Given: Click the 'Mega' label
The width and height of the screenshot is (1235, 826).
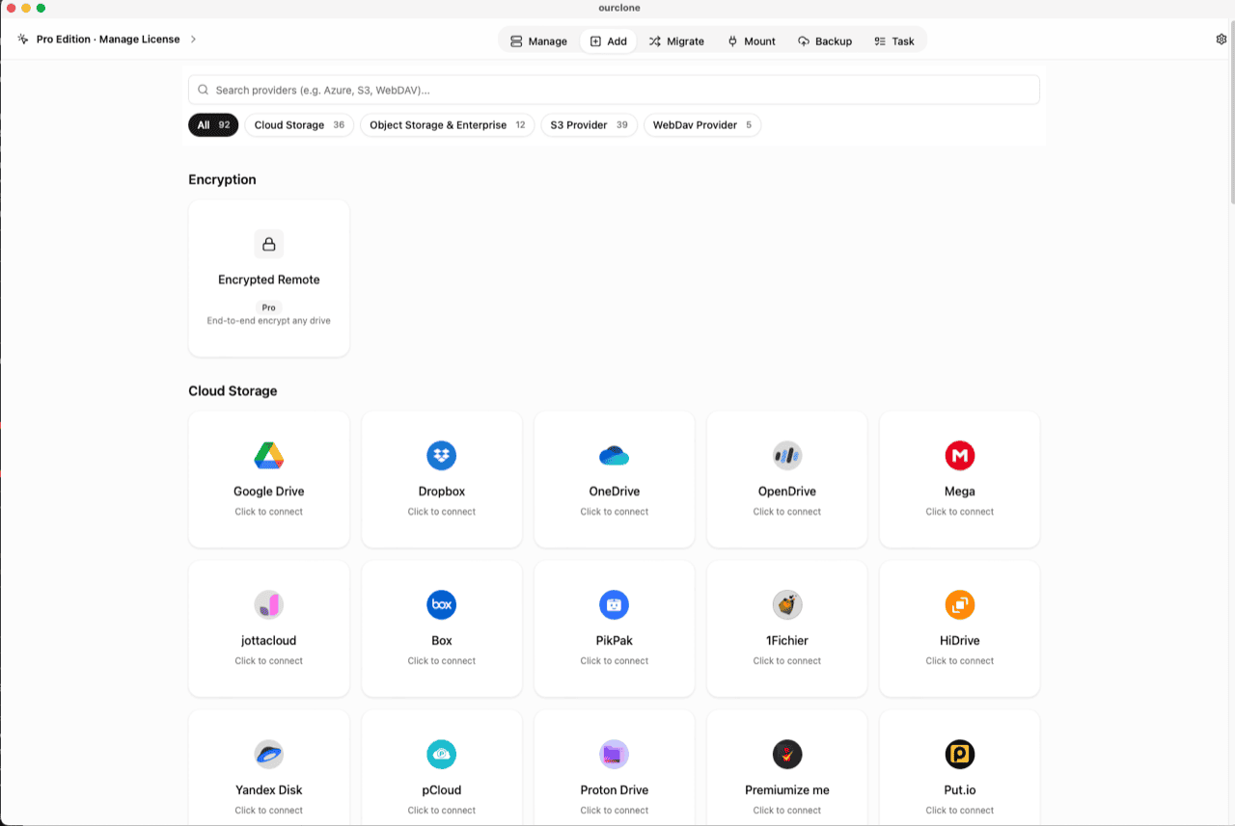Looking at the screenshot, I should 960,492.
